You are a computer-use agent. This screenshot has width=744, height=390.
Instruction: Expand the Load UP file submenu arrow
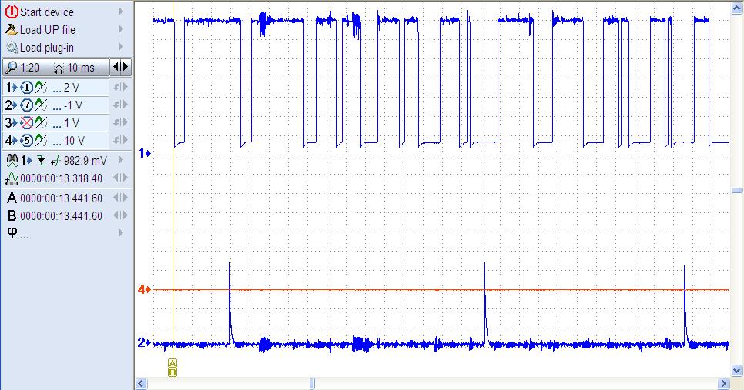(121, 29)
